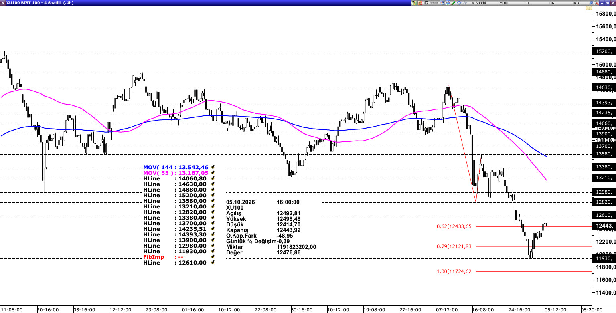
Task: Select the green pencil drawing tool
Action: point(453,3)
